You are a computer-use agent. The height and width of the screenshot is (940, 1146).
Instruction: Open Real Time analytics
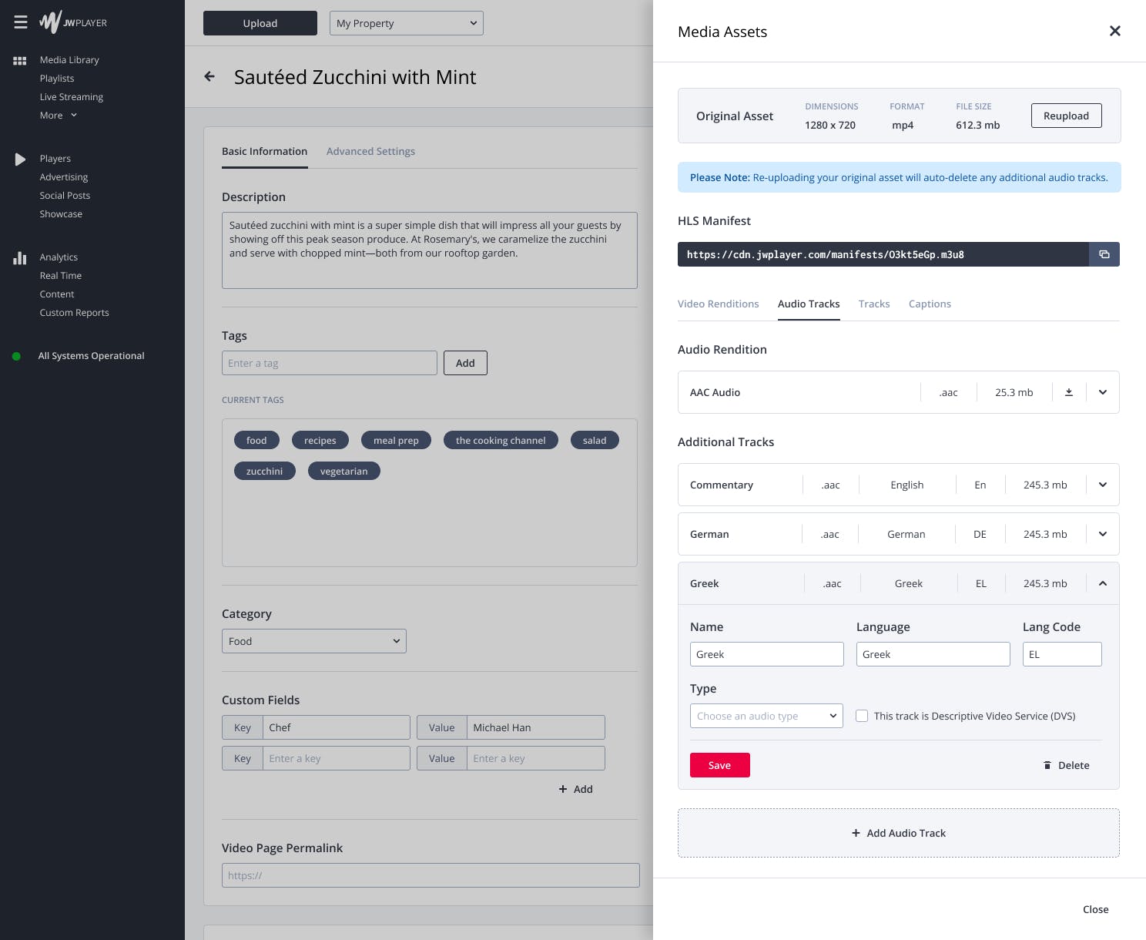61,276
